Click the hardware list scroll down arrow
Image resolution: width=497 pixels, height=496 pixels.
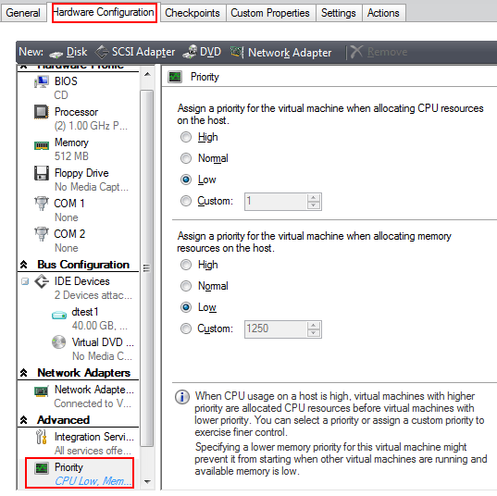click(x=147, y=482)
